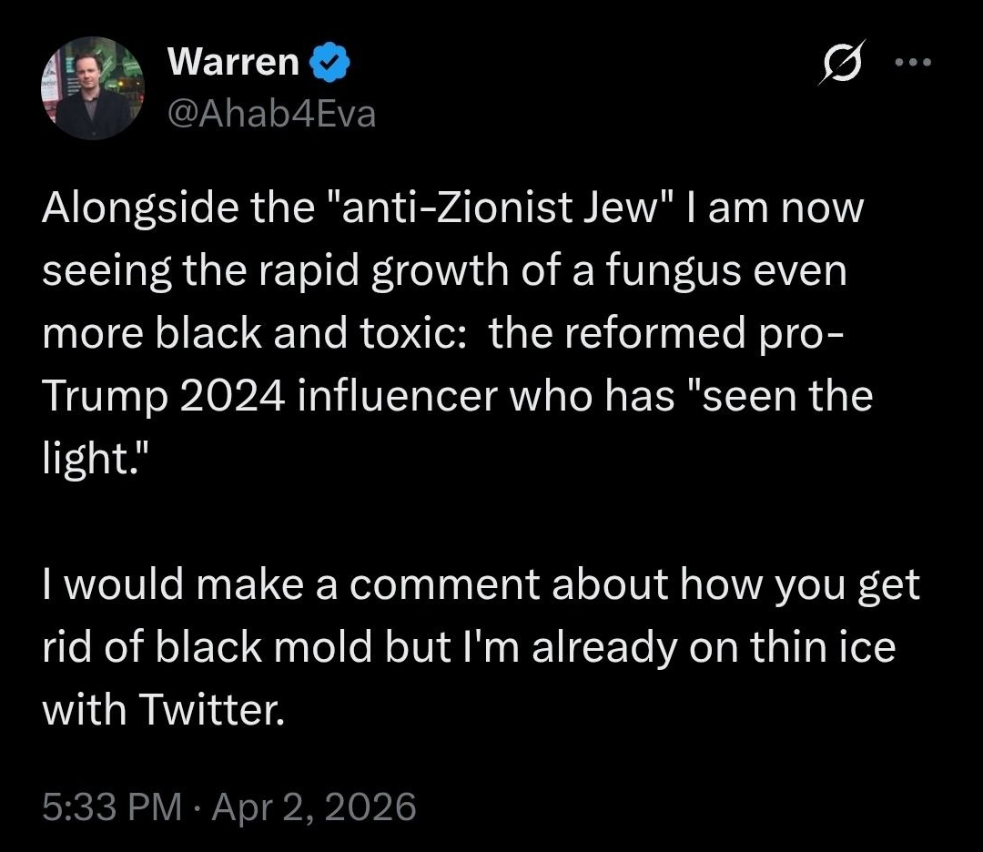Click the display name "Warren"
Image resolution: width=983 pixels, height=852 pixels.
tap(234, 63)
